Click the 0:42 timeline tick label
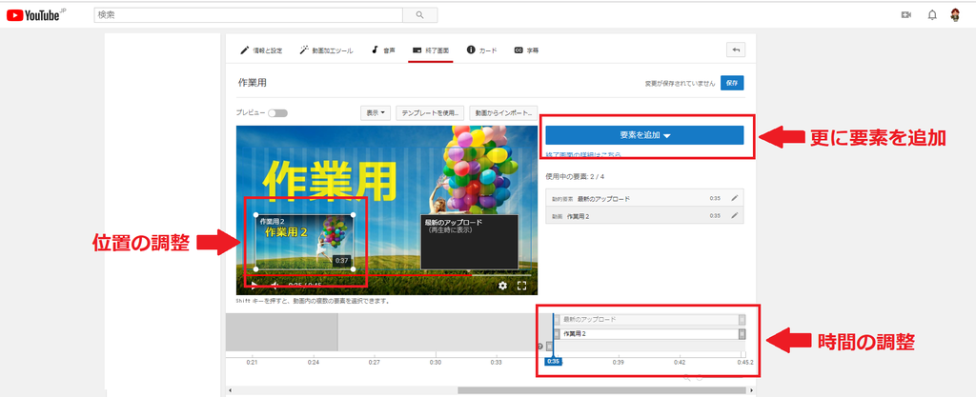The height and width of the screenshot is (397, 976). [680, 362]
